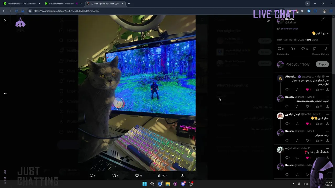The image size is (335, 188).
Task: Open more options on Abosal's reply
Action: pyautogui.click(x=327, y=77)
